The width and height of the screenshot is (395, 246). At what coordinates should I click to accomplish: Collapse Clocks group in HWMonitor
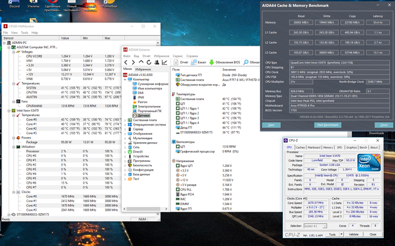14,192
